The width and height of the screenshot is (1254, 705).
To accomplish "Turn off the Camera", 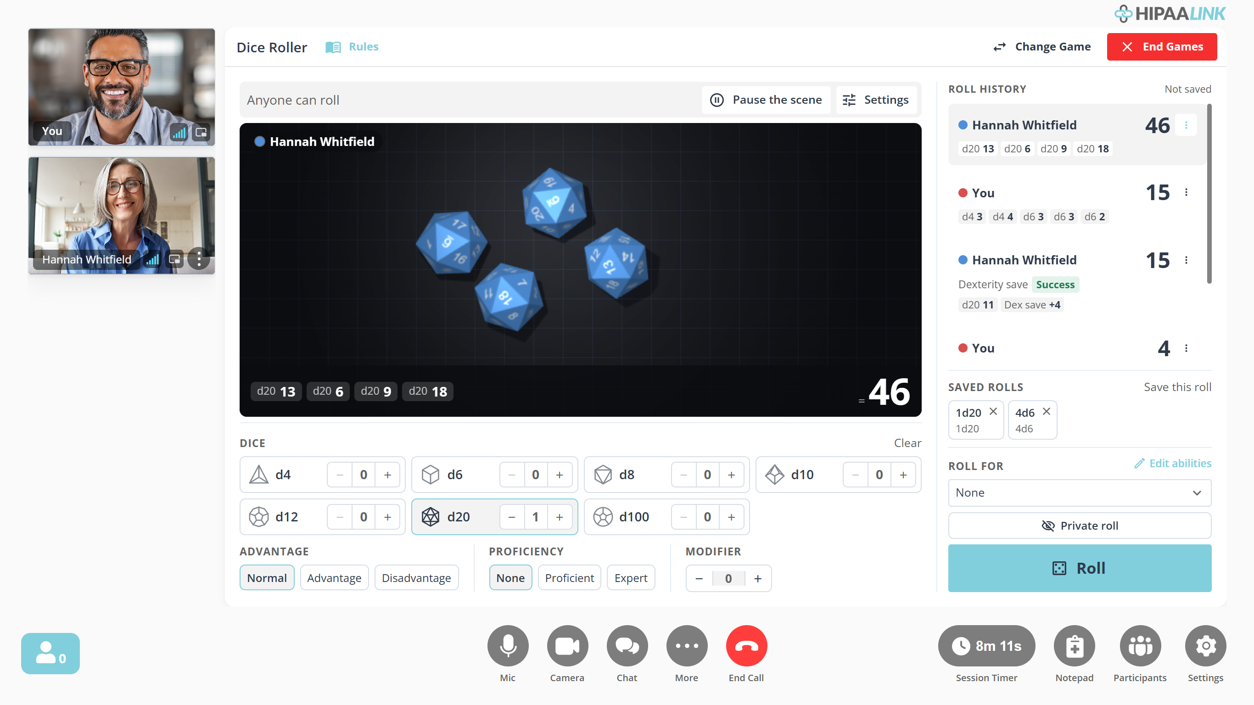I will (x=567, y=646).
